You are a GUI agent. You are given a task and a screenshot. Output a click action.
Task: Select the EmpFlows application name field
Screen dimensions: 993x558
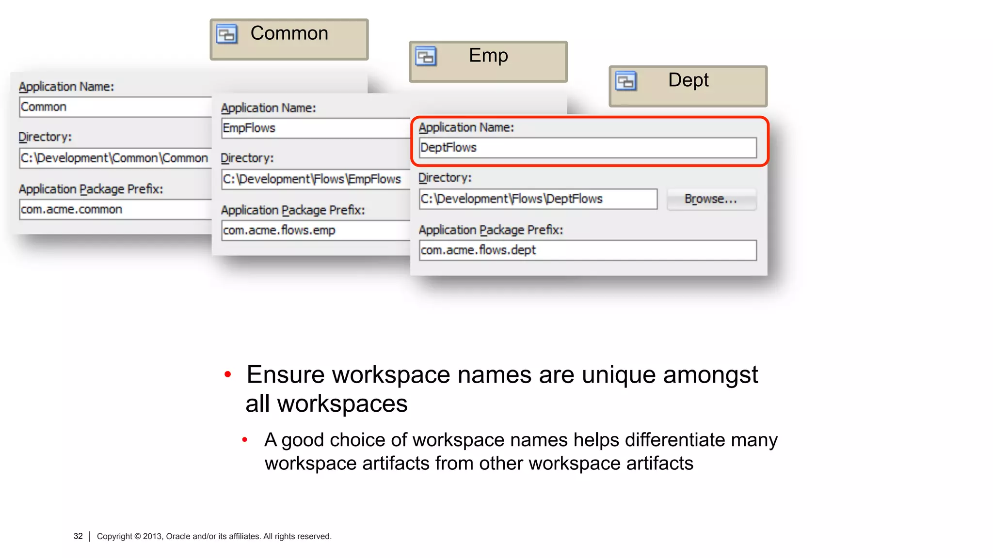(316, 128)
